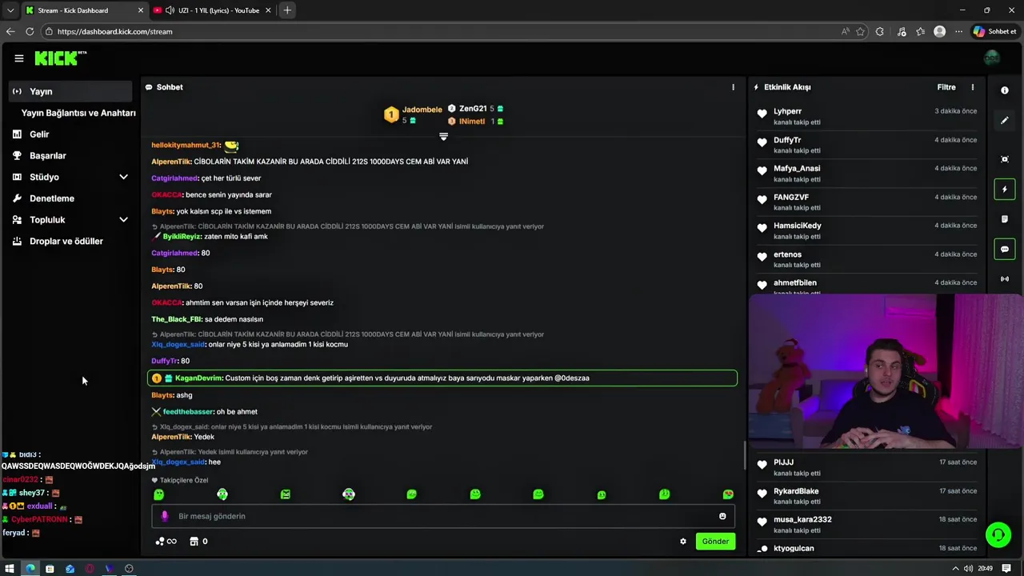The height and width of the screenshot is (576, 1024).
Task: Click the broadcast signal icon in right rail
Action: point(1005,279)
